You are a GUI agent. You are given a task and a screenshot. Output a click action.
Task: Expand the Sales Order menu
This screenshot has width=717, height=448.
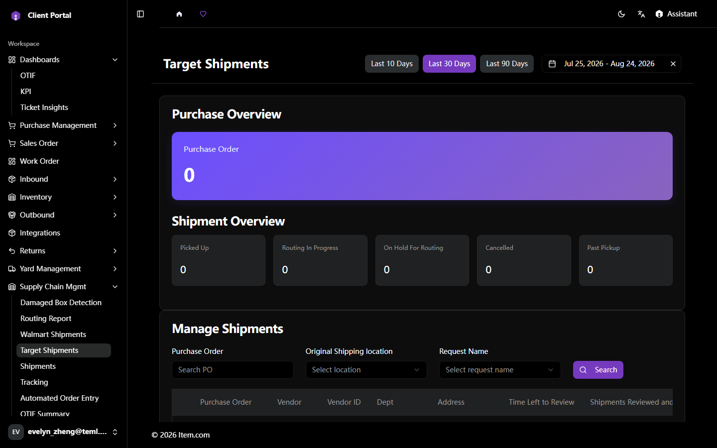(x=63, y=143)
